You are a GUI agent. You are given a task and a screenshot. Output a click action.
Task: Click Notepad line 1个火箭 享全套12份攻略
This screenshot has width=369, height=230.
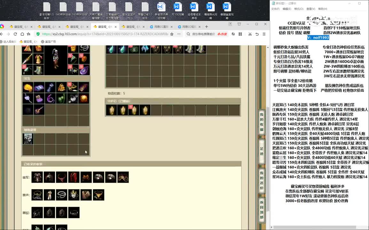(x=293, y=81)
